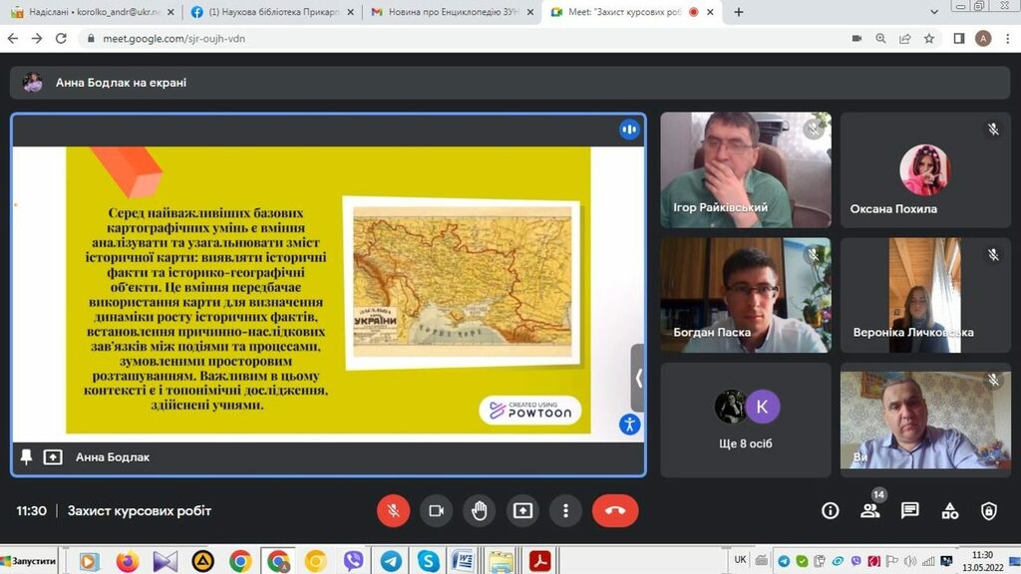The image size is (1021, 574).
Task: Collapse the side arrow on presentation edge
Action: click(638, 378)
